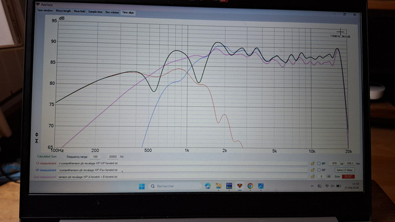395x222 pixels.
Task: Select the Time align tab
Action: tap(128, 12)
